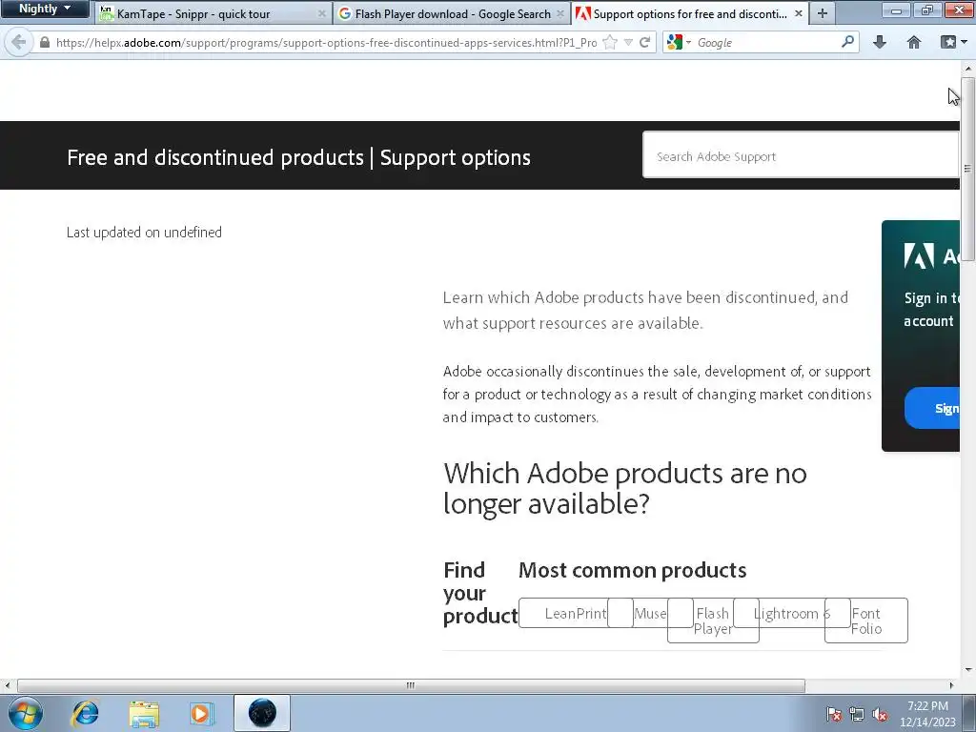This screenshot has height=732, width=976.
Task: Reload the current page
Action: (645, 42)
